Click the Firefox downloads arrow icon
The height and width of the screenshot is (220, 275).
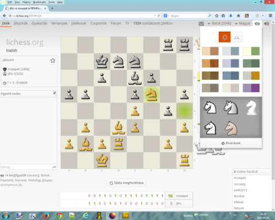coord(231,16)
